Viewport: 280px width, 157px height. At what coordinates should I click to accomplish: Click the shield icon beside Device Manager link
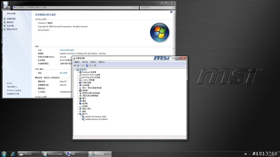pos(5,19)
